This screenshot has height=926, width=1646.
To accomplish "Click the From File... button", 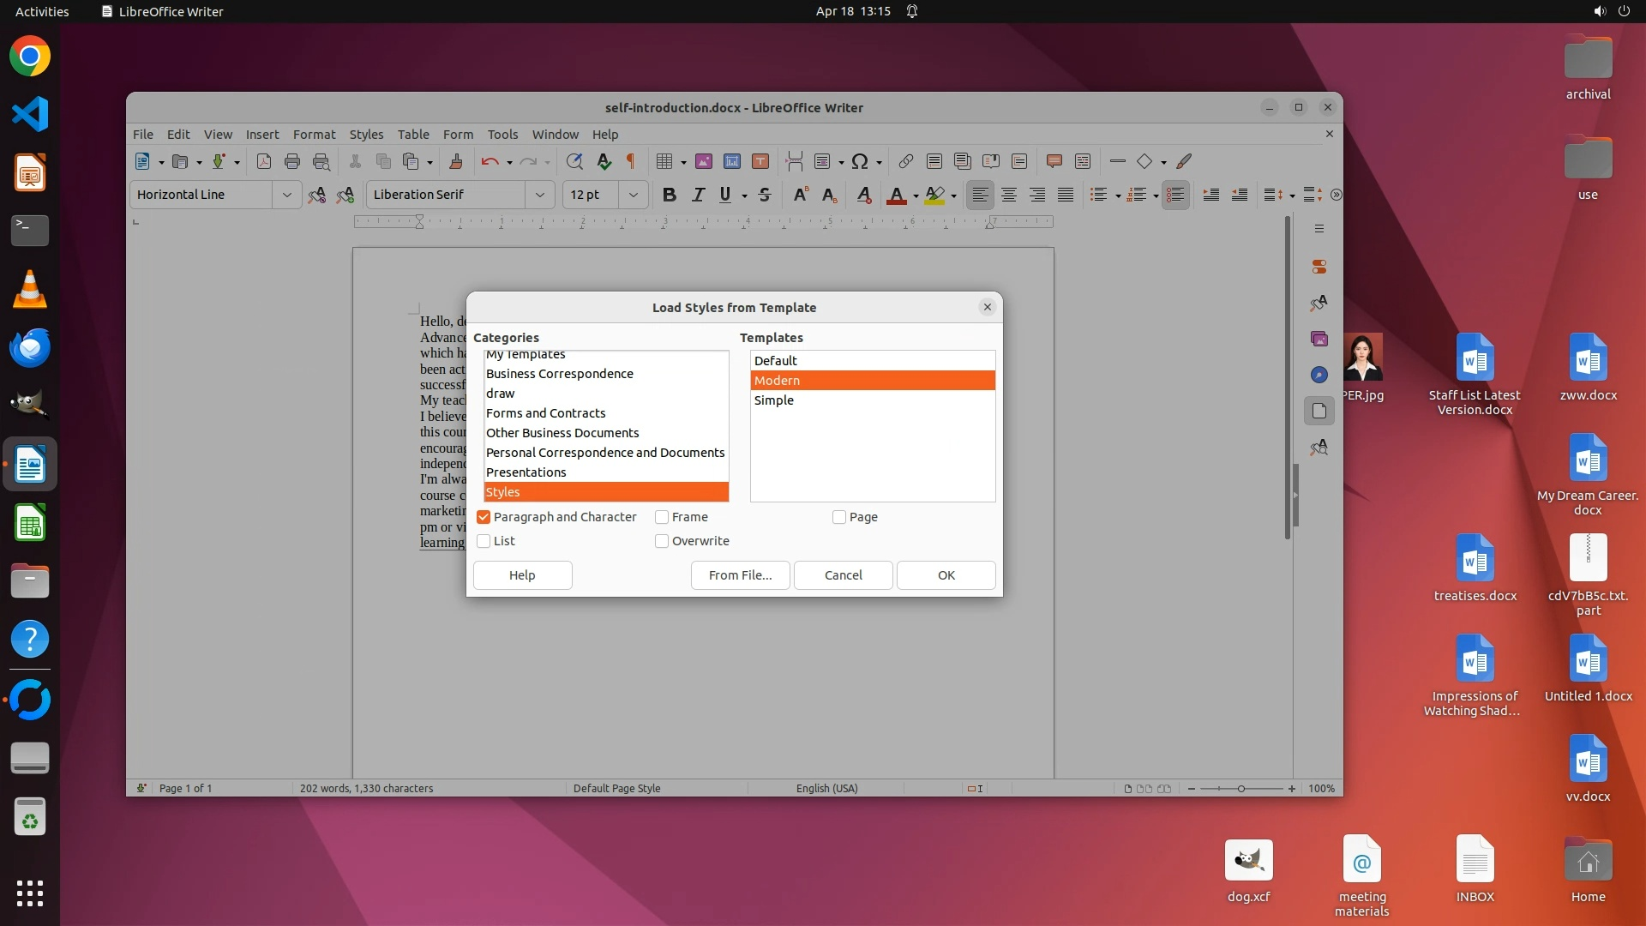I will [x=740, y=575].
